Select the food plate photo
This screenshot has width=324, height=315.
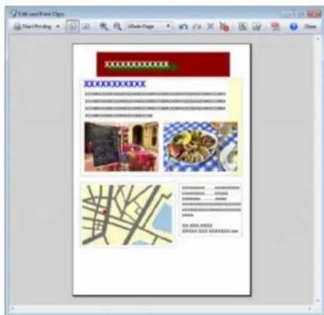200,146
